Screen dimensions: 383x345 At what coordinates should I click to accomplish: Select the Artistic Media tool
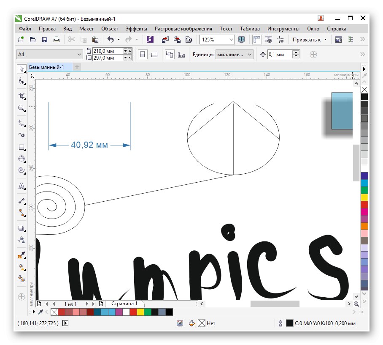[22, 135]
